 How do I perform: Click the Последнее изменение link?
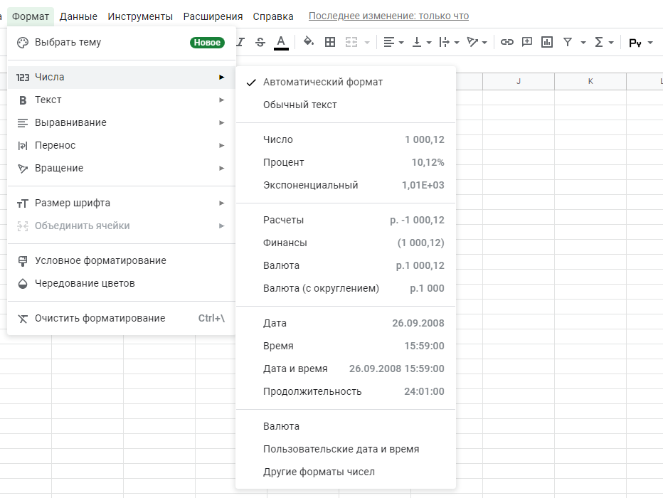388,16
